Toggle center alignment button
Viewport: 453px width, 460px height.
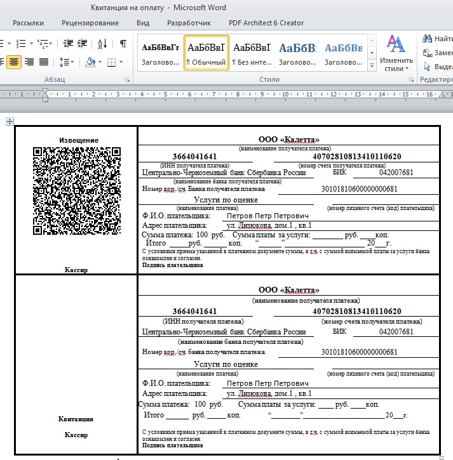(x=14, y=62)
